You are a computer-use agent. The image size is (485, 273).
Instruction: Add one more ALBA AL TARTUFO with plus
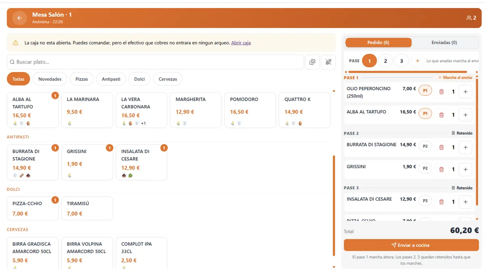coord(465,115)
